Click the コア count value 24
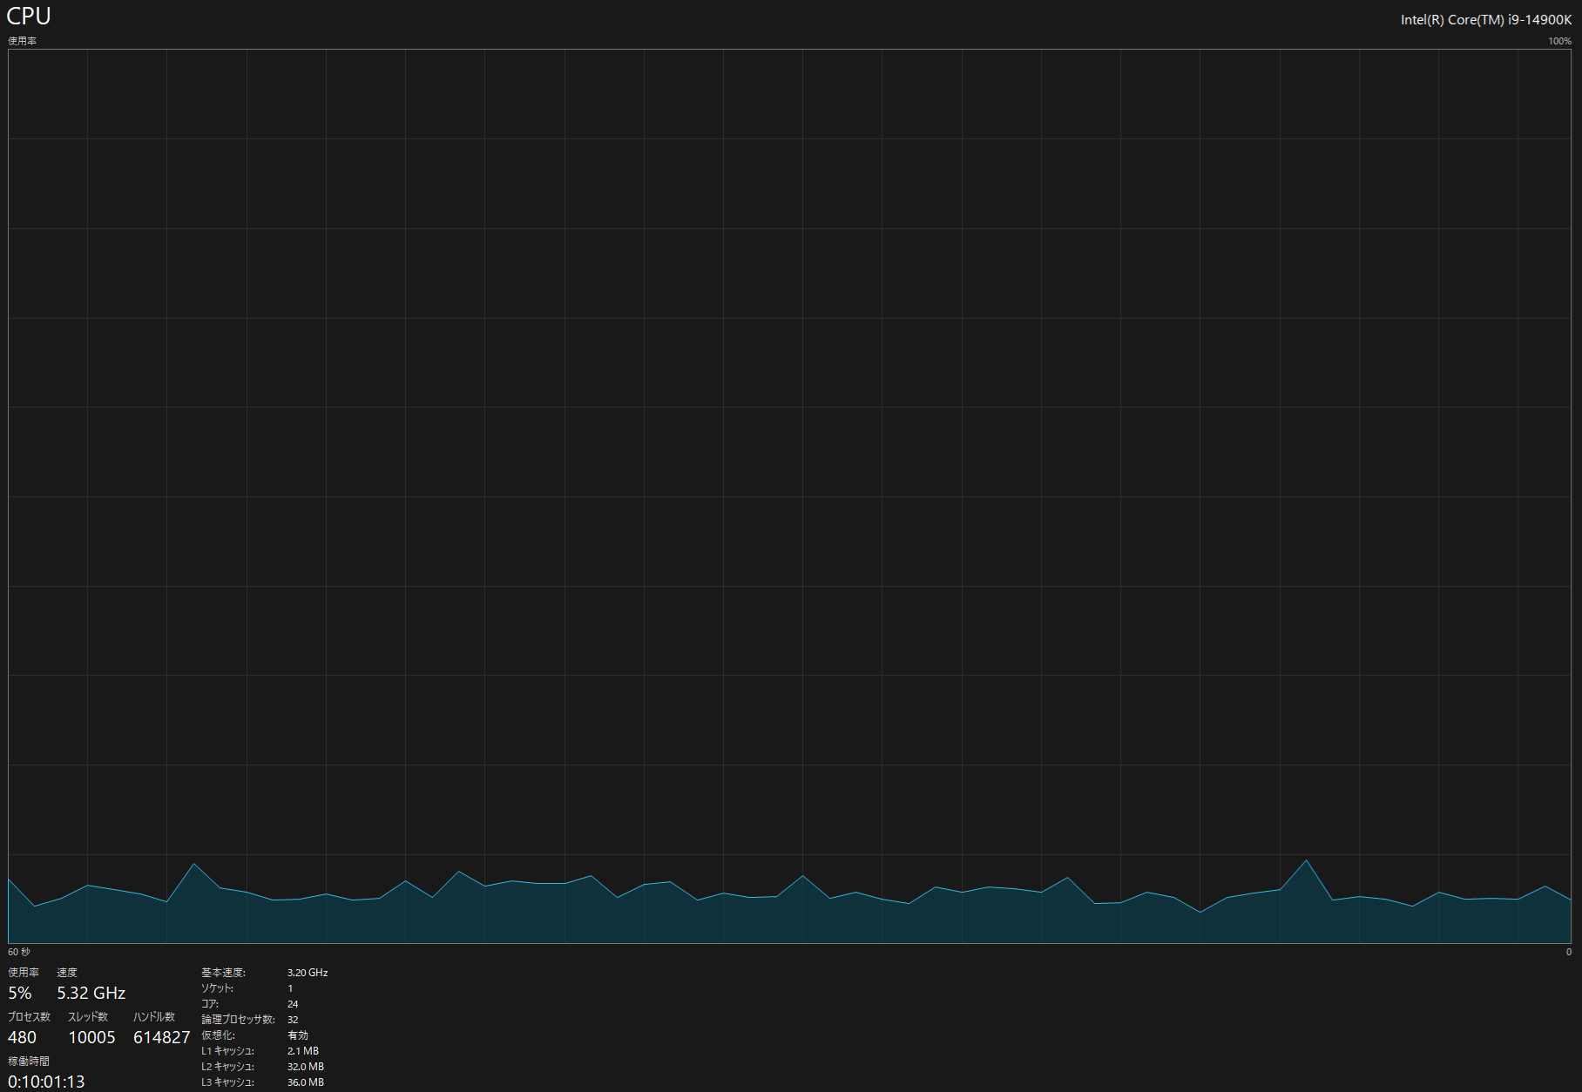1582x1092 pixels. [293, 1004]
